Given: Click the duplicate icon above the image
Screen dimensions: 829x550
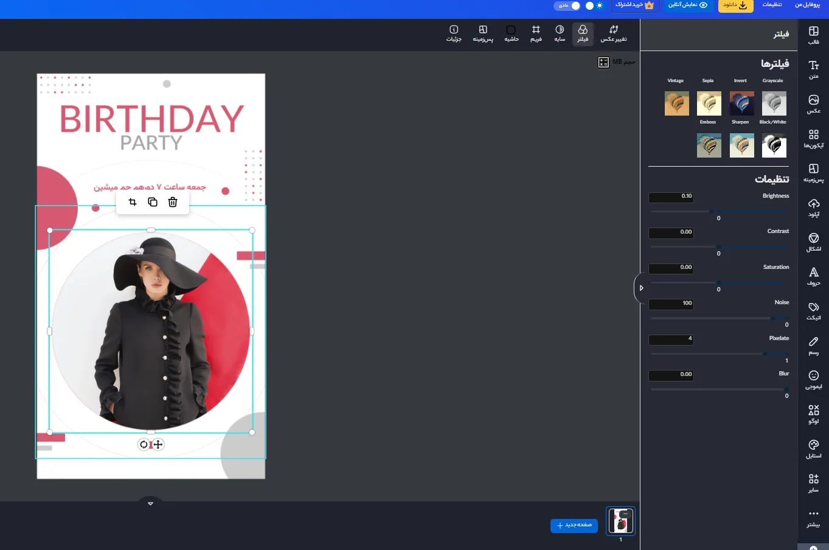Looking at the screenshot, I should tap(153, 202).
